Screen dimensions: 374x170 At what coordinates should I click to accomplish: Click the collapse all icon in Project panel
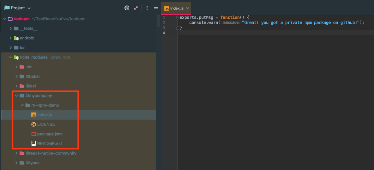[x=136, y=8]
